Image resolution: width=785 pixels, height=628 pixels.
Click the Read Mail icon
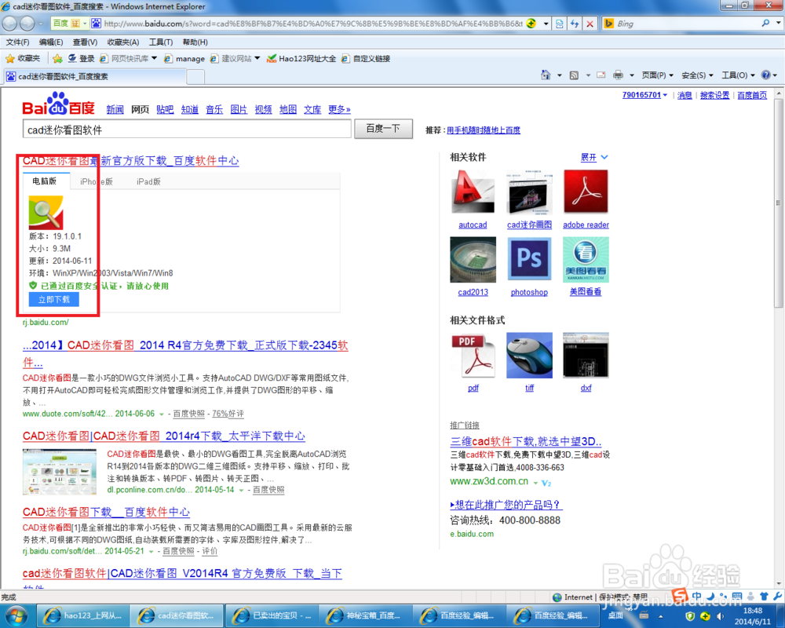(601, 75)
